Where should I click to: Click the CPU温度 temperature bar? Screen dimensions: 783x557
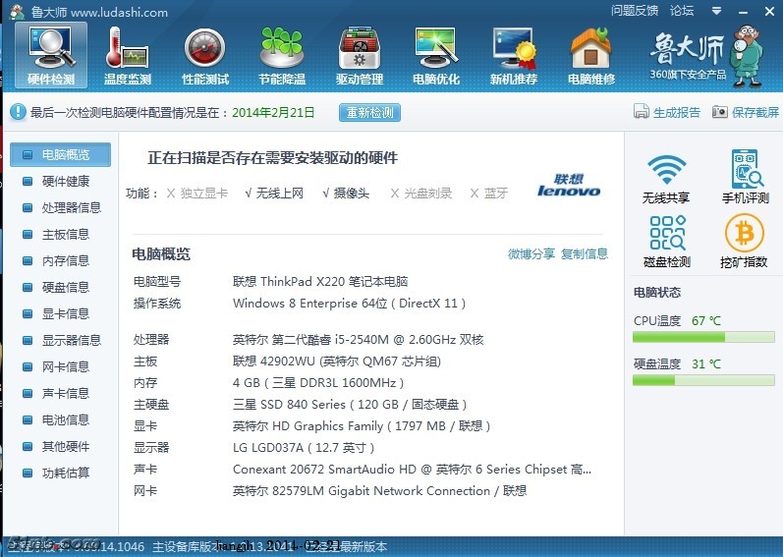[x=703, y=337]
